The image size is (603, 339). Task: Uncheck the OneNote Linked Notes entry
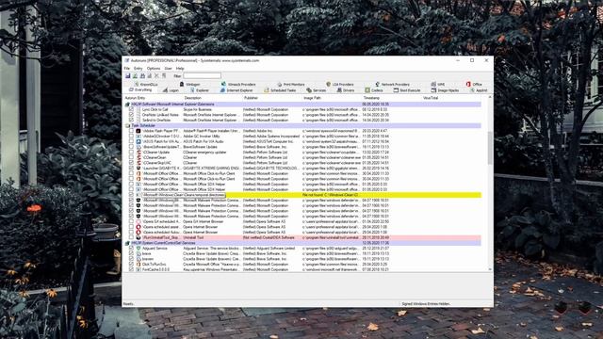point(131,115)
